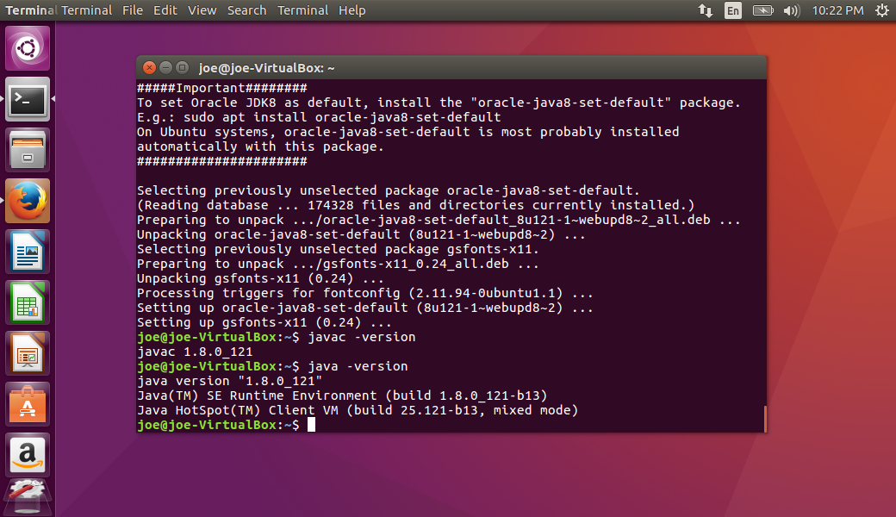Close the joe@joe-VirtualBox terminal window

click(149, 67)
